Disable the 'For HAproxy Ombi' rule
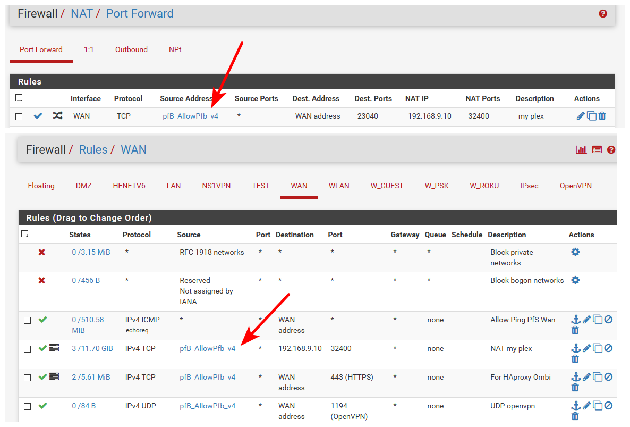Viewport: 630px width, 427px height. [x=608, y=377]
